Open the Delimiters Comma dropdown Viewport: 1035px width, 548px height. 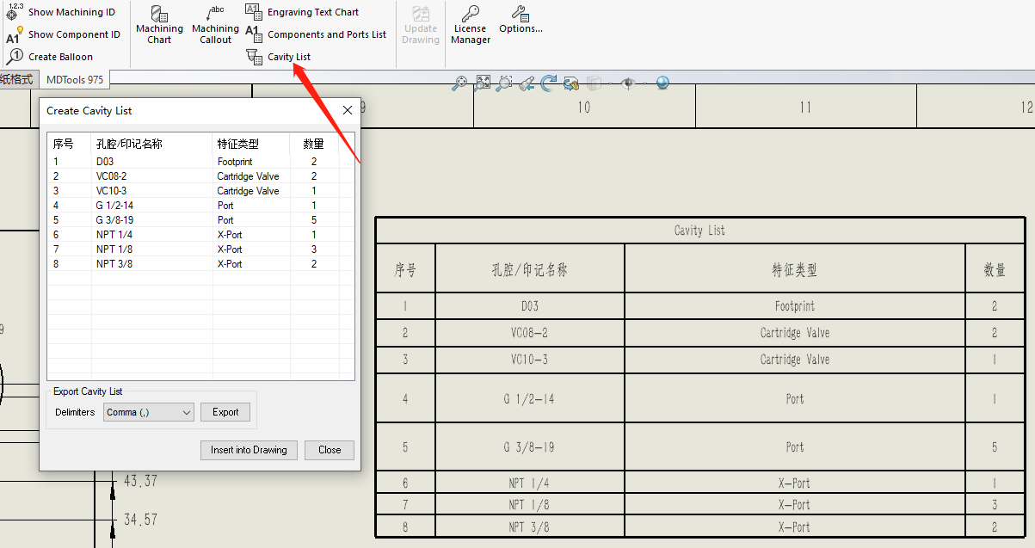coord(149,412)
